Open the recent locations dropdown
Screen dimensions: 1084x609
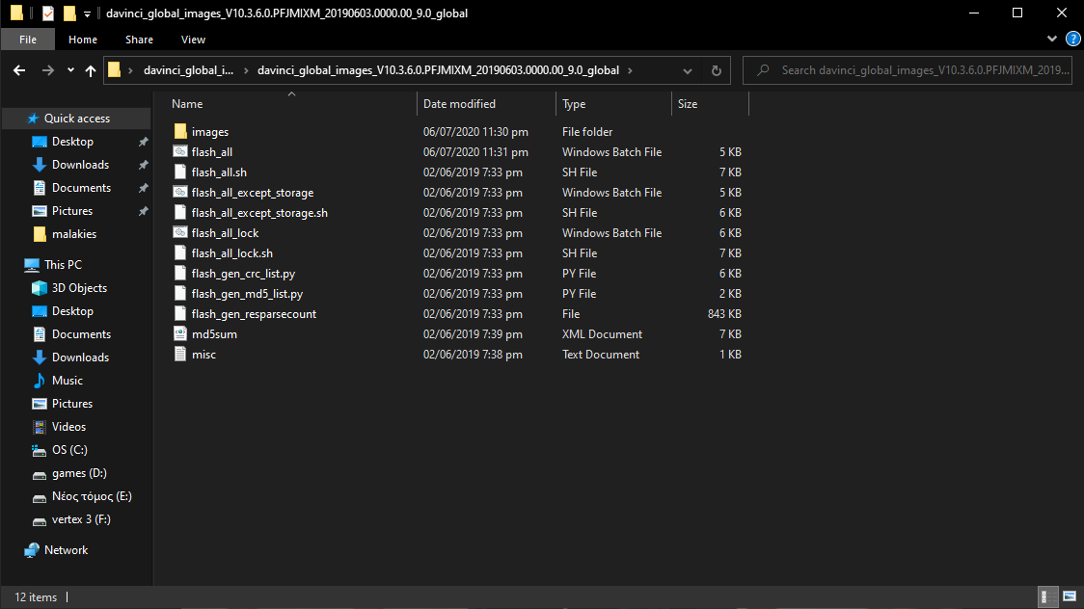(x=70, y=70)
